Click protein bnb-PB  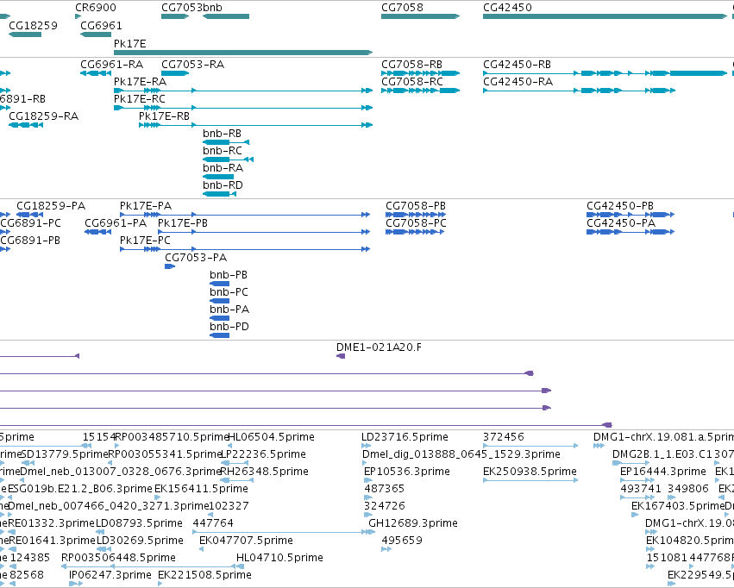tap(220, 284)
